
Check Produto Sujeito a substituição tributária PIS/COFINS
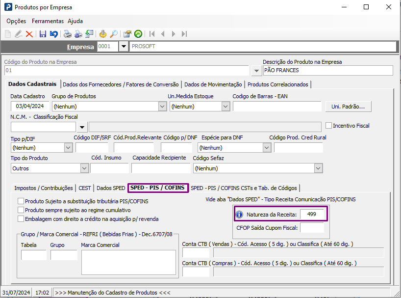[x=21, y=201]
